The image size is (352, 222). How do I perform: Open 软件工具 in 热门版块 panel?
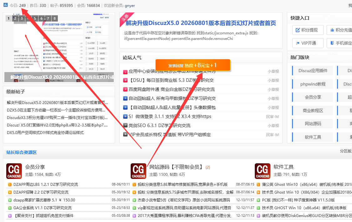point(313,137)
